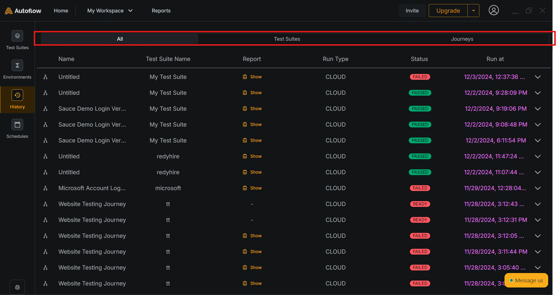Switch to the Test Suites tab
The height and width of the screenshot is (295, 556).
pos(287,39)
